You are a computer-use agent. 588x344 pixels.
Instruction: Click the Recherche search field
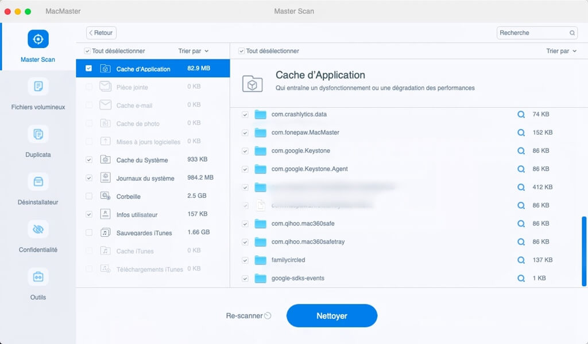coord(532,33)
